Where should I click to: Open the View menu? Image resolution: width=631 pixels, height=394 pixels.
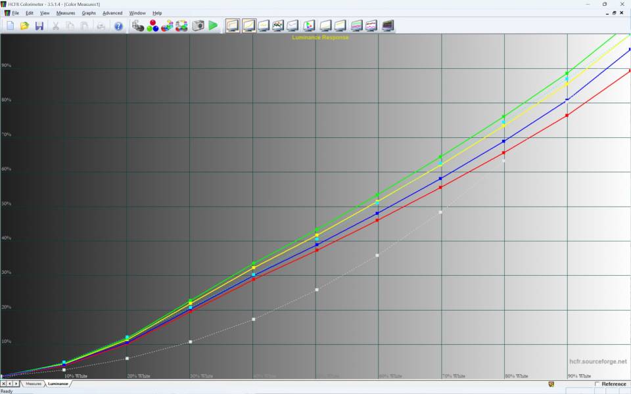(45, 13)
